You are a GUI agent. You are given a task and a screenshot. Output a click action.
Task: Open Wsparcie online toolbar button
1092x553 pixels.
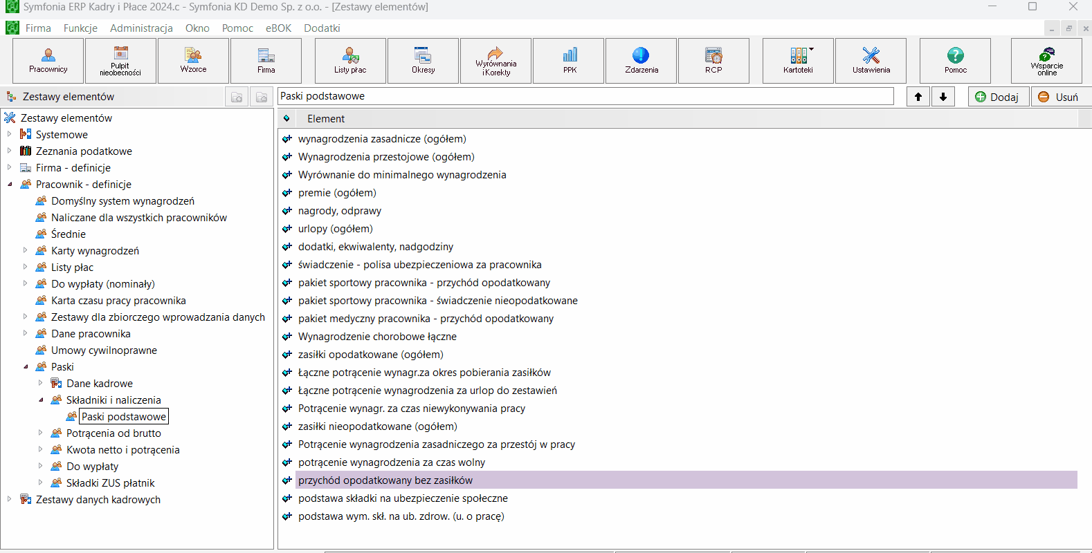pos(1046,61)
